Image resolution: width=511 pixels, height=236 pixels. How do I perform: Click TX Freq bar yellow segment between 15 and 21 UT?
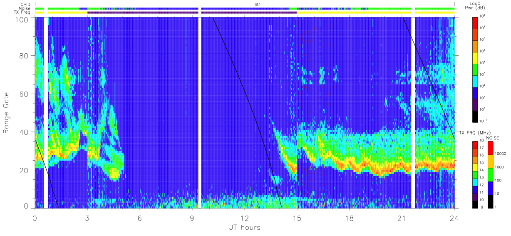354,12
